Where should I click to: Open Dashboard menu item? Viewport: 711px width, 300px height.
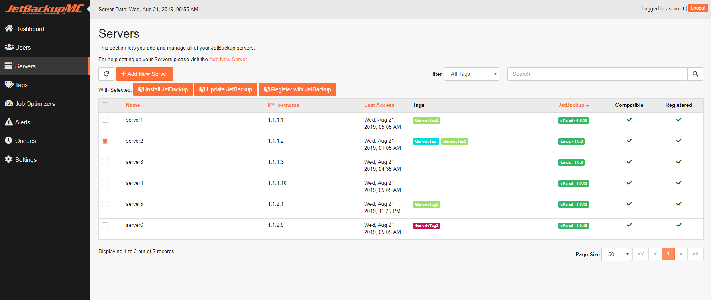tap(45, 29)
